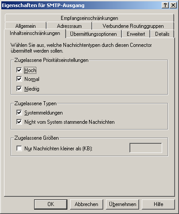Toggle the Niedrig priority checkbox

[x=19, y=89]
